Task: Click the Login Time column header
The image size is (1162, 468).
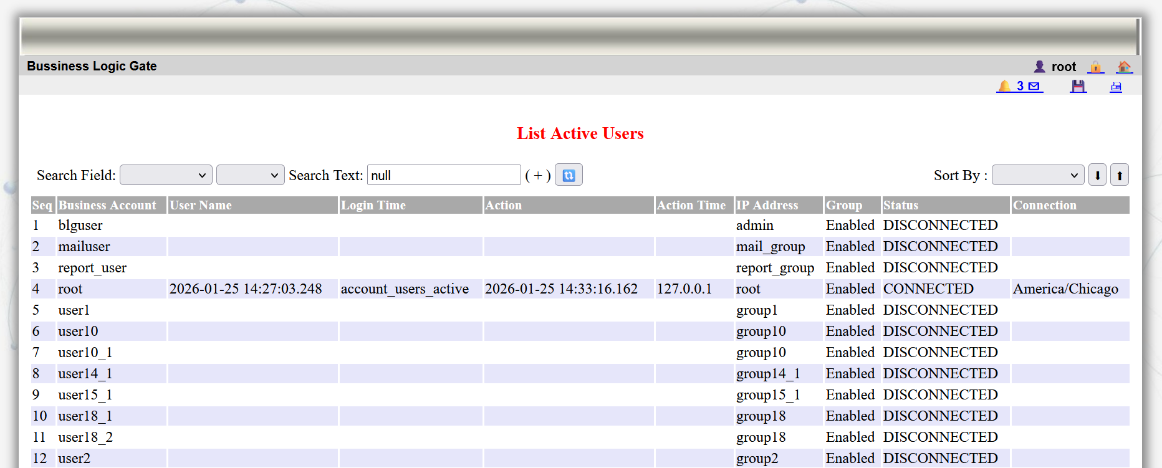Action: coord(373,205)
